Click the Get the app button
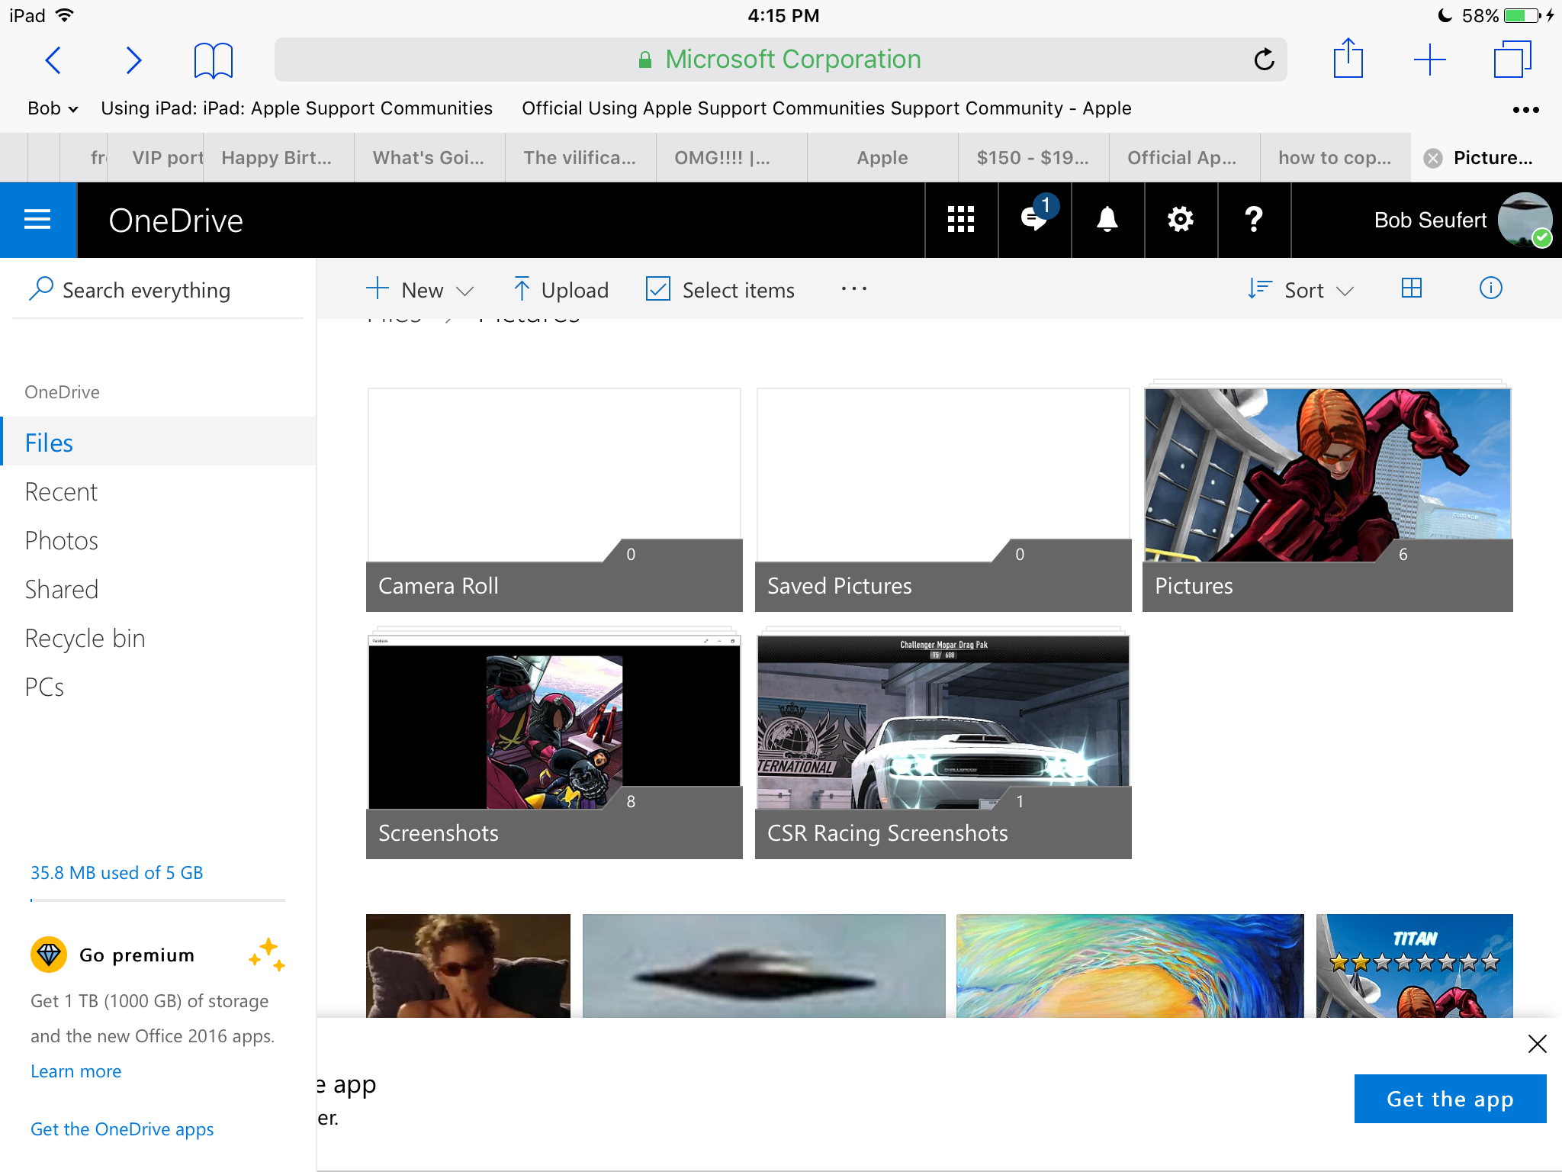Screen dimensions: 1562x1172 click(x=1449, y=1099)
